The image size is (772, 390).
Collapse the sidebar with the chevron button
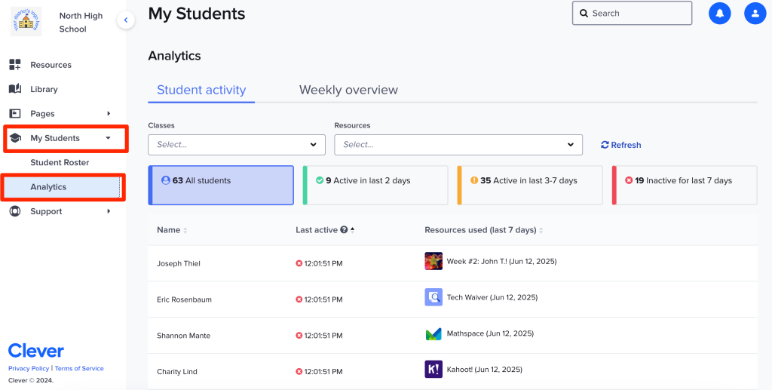click(x=126, y=20)
